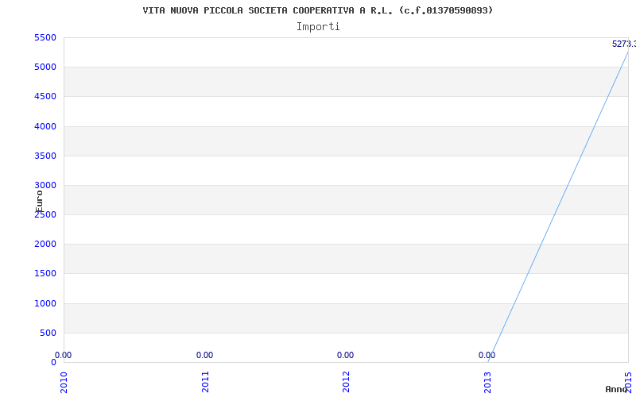This screenshot has width=636, height=397.
Task: Select the Importi subtitle
Action: (x=318, y=27)
